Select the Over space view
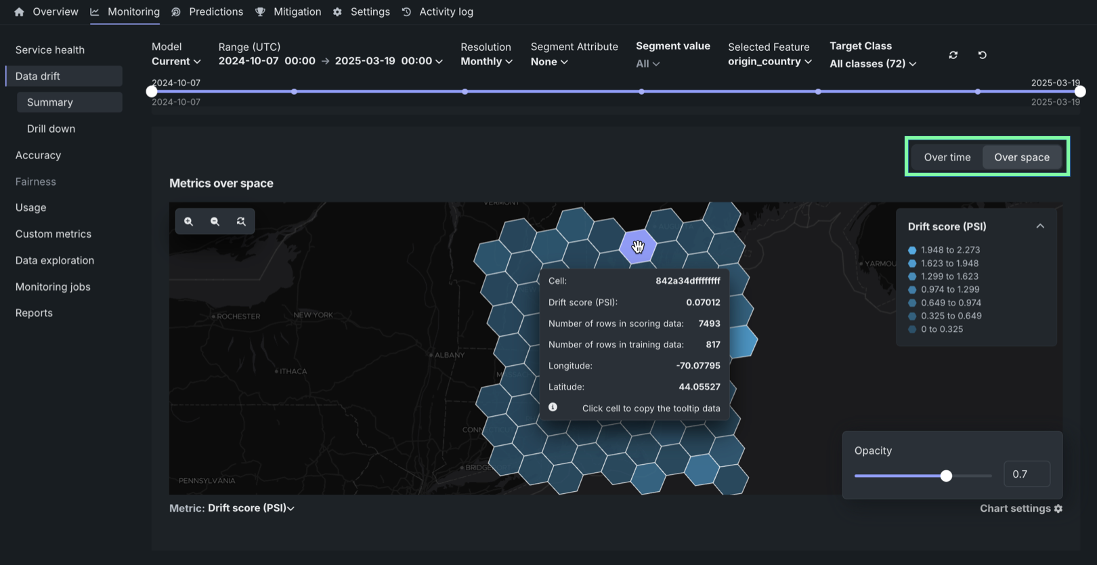This screenshot has width=1097, height=565. pyautogui.click(x=1021, y=157)
